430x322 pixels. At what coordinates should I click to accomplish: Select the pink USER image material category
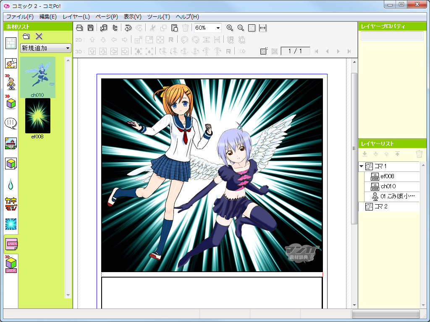point(11,244)
